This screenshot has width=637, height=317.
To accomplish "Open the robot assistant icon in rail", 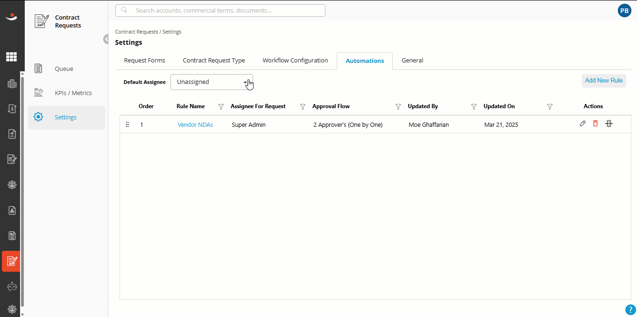I will [x=12, y=287].
